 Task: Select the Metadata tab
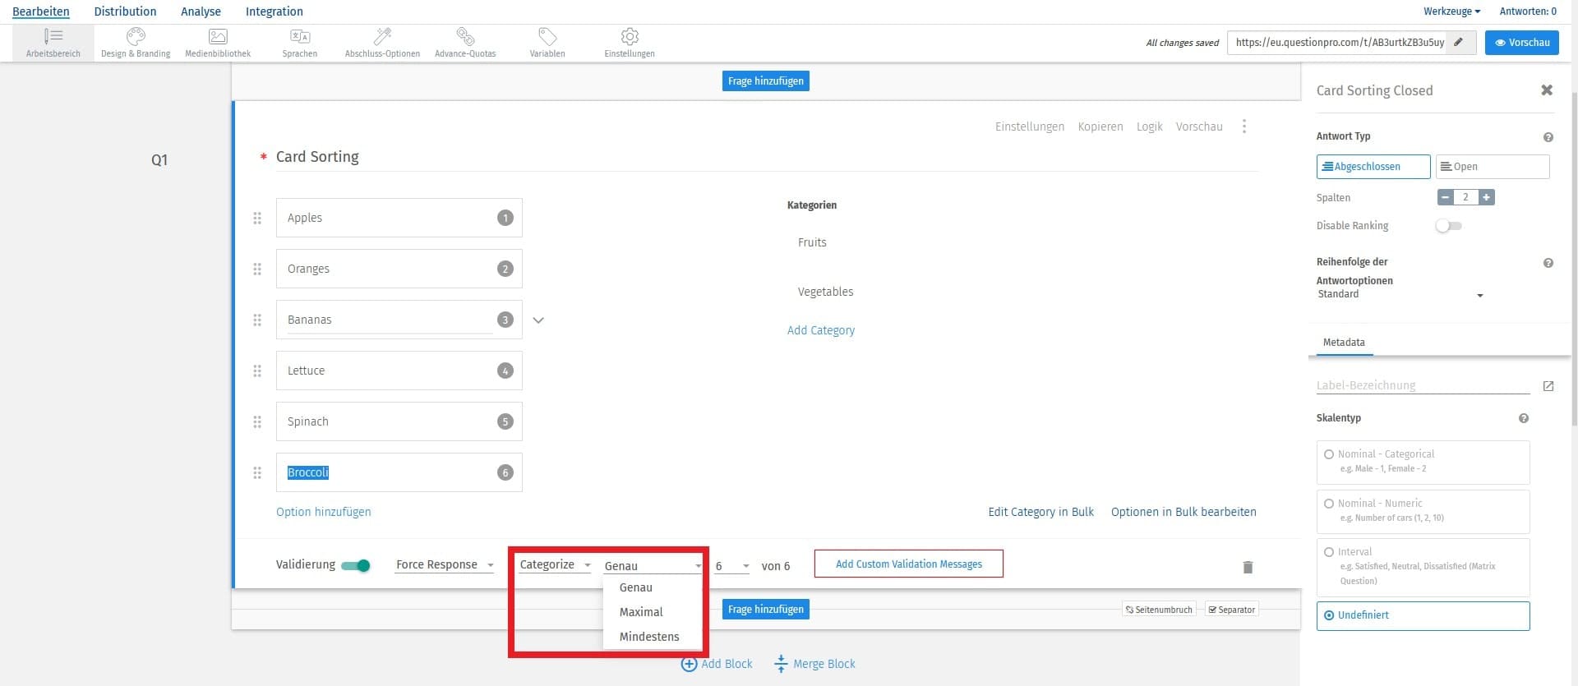click(x=1344, y=343)
